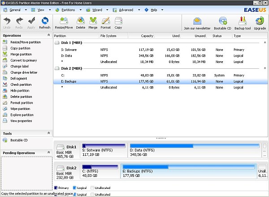Click the Delete toolbar icon
Image resolution: width=269 pixels, height=197 pixels.
coord(81,23)
